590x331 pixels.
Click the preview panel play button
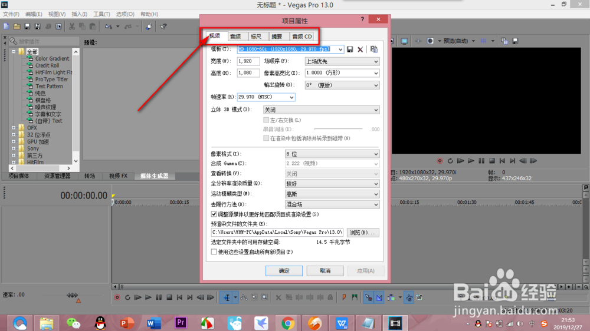pos(471,161)
